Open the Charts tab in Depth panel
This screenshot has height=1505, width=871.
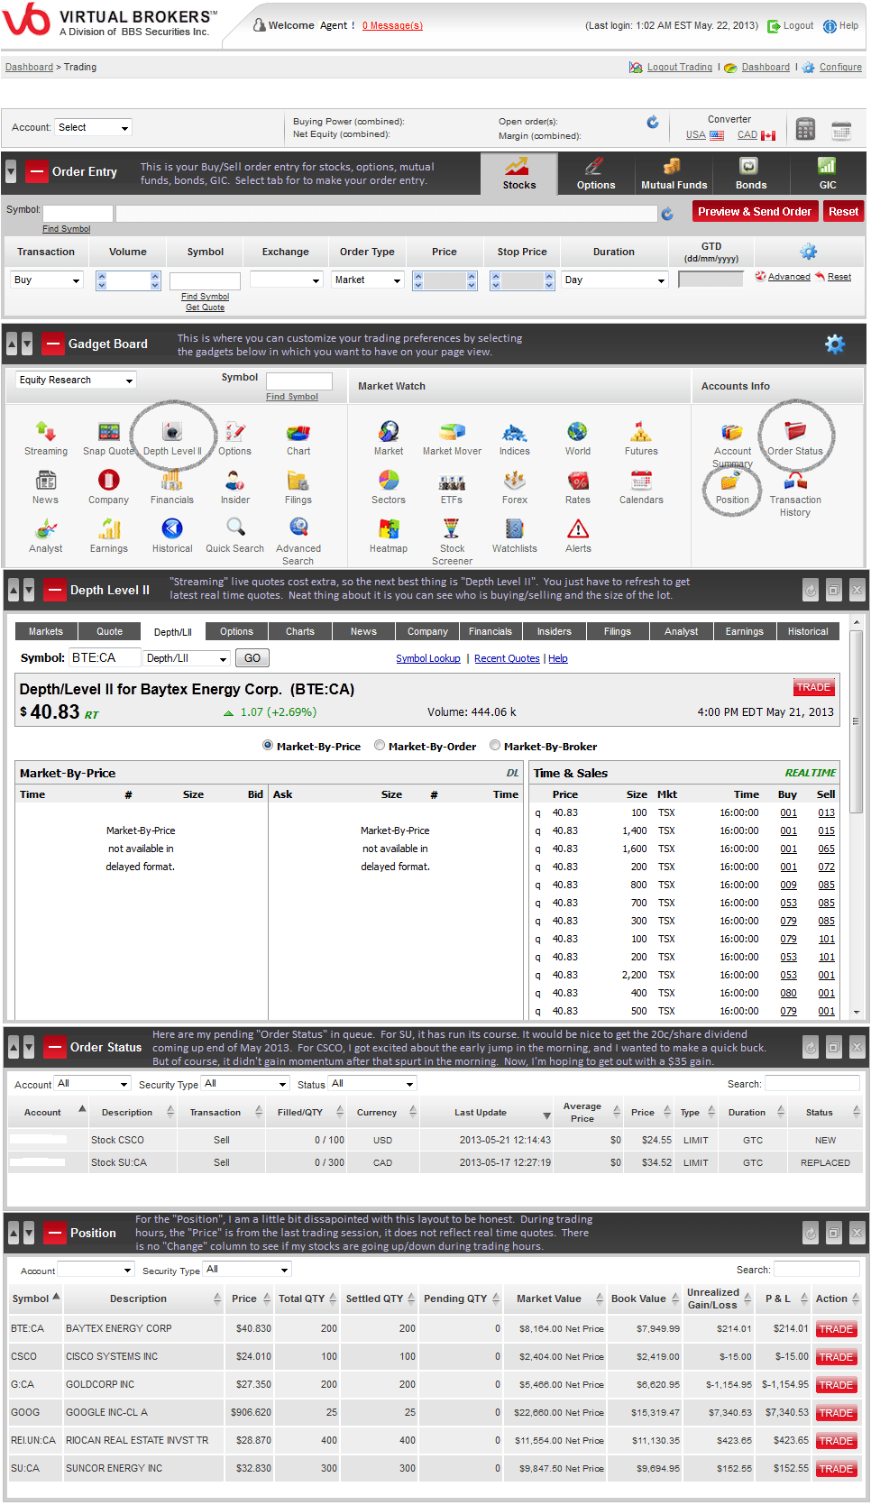tap(300, 631)
